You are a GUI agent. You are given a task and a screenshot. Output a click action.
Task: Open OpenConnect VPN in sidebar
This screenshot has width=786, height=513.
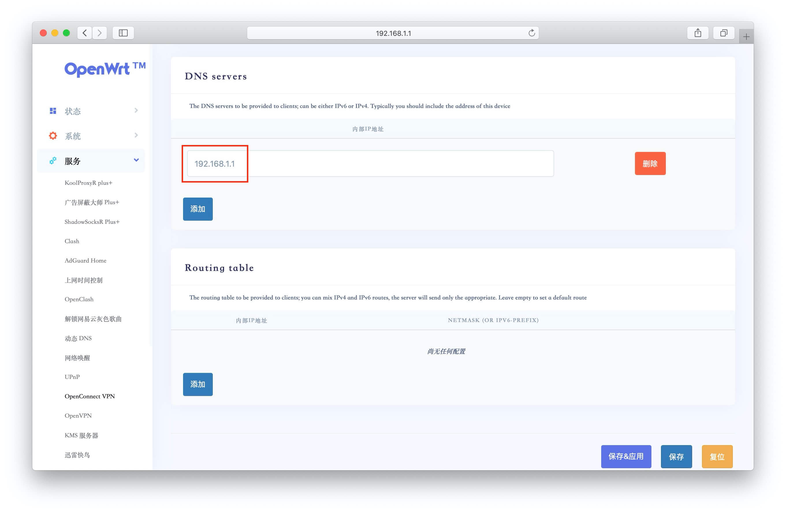tap(90, 396)
